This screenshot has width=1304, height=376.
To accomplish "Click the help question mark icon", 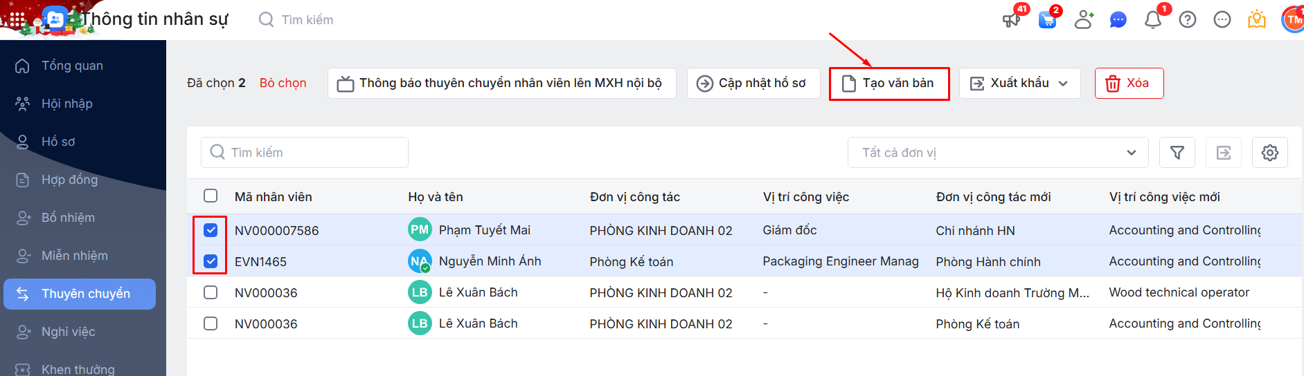I will 1188,19.
